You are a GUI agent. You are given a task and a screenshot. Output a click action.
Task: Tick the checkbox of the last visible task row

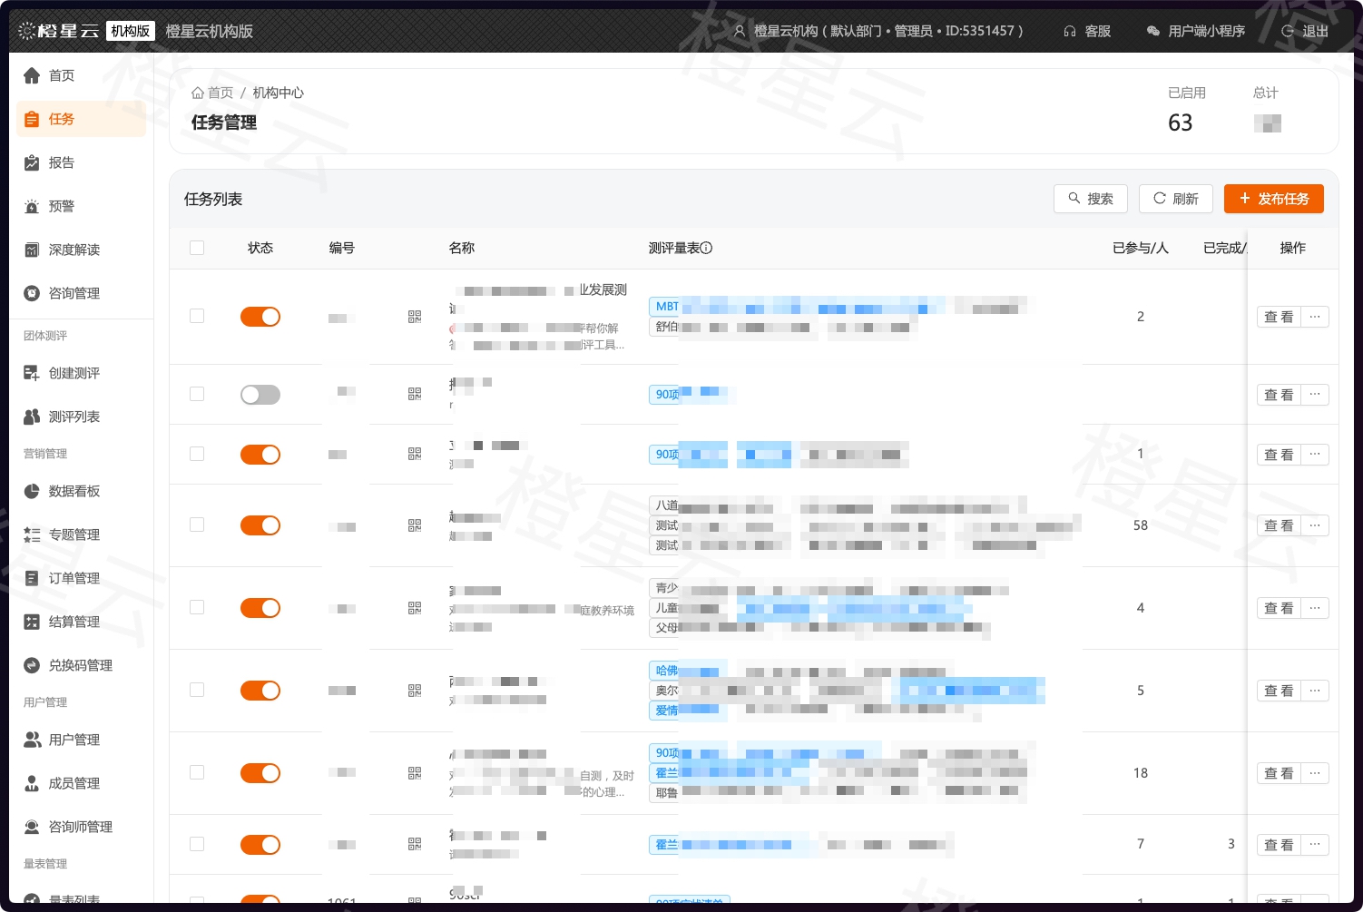click(x=197, y=844)
